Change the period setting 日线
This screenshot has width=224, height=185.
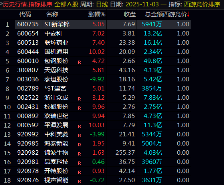click(102, 4)
